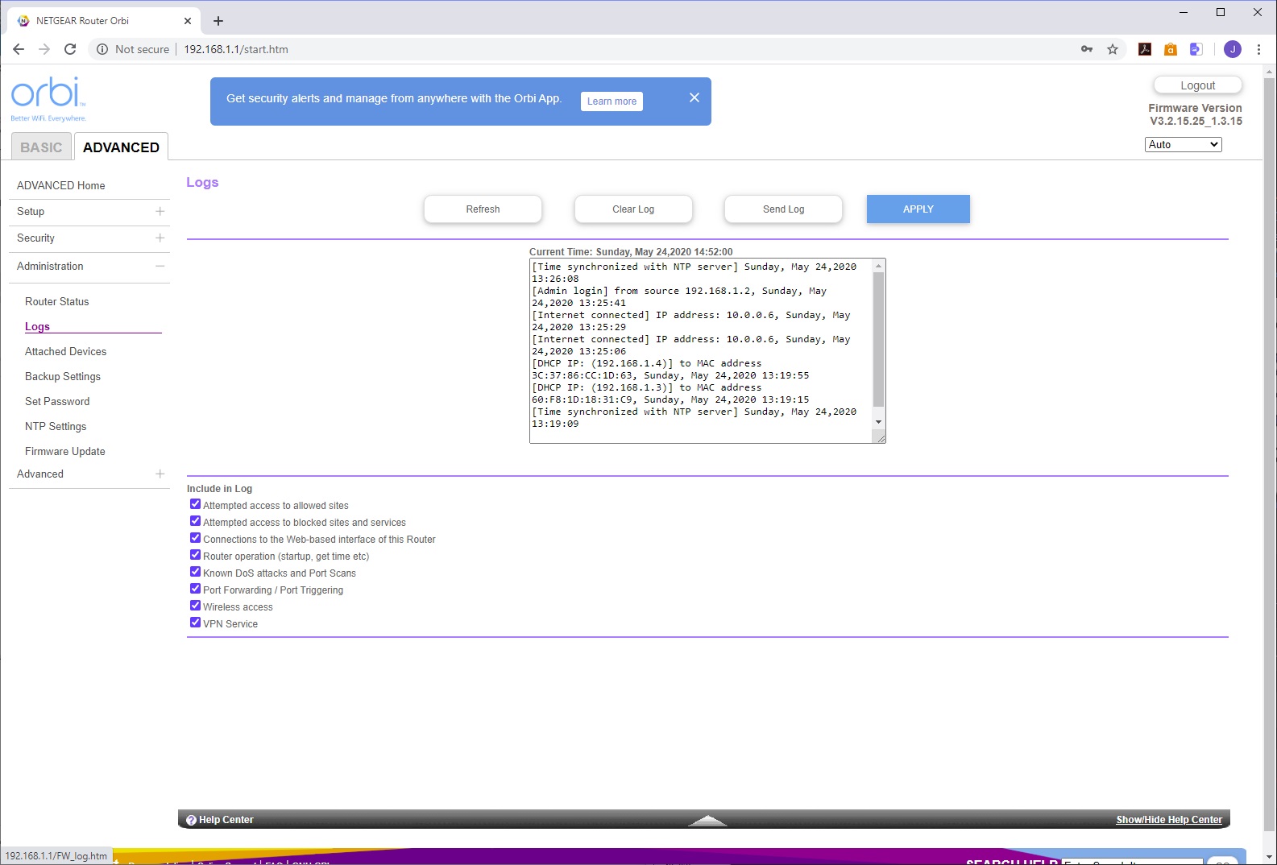Toggle Wireless access logging
The height and width of the screenshot is (865, 1277).
click(195, 606)
